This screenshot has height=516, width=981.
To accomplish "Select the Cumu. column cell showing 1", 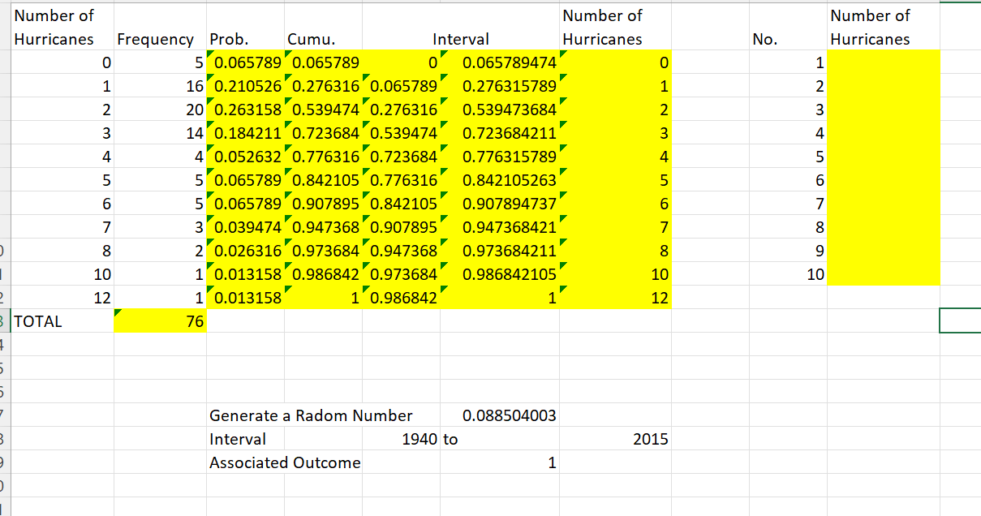I will pyautogui.click(x=325, y=298).
